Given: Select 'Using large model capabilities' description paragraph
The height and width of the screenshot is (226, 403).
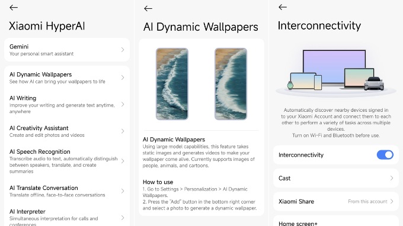Looking at the screenshot, I should (x=199, y=156).
